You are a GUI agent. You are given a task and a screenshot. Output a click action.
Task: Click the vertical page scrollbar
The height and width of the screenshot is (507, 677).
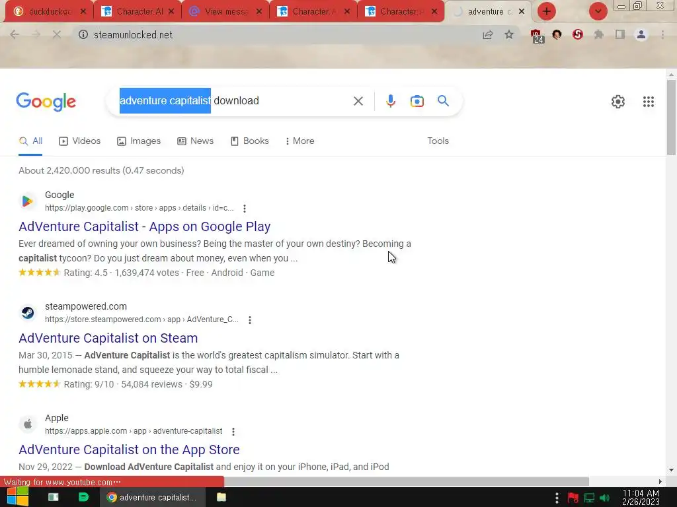tap(671, 118)
